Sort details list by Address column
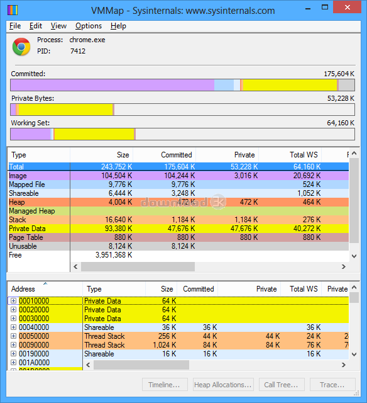 point(45,289)
